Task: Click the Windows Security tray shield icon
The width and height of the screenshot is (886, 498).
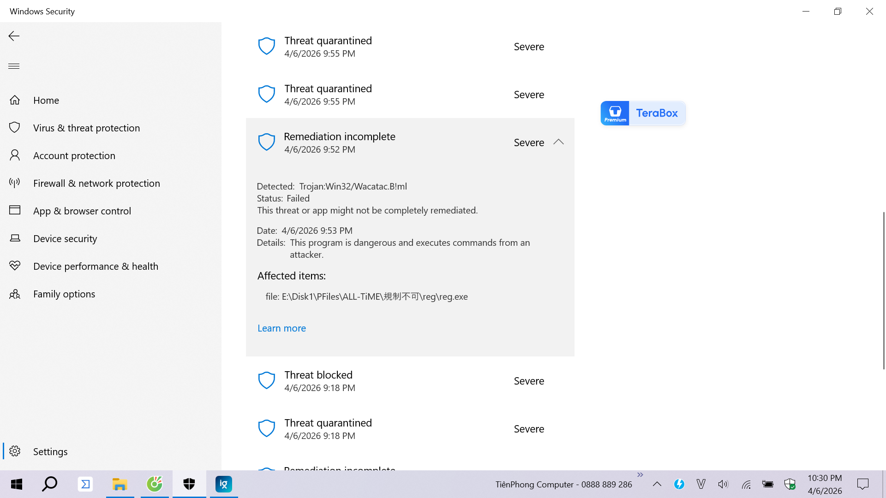Action: click(790, 484)
